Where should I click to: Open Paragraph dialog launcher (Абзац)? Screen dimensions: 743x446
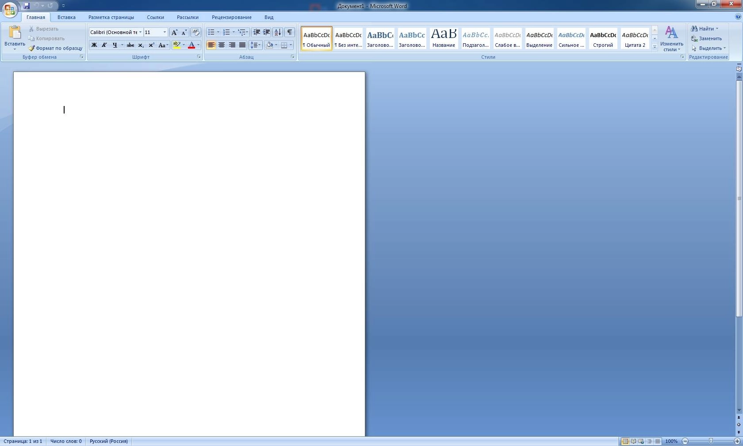[292, 57]
